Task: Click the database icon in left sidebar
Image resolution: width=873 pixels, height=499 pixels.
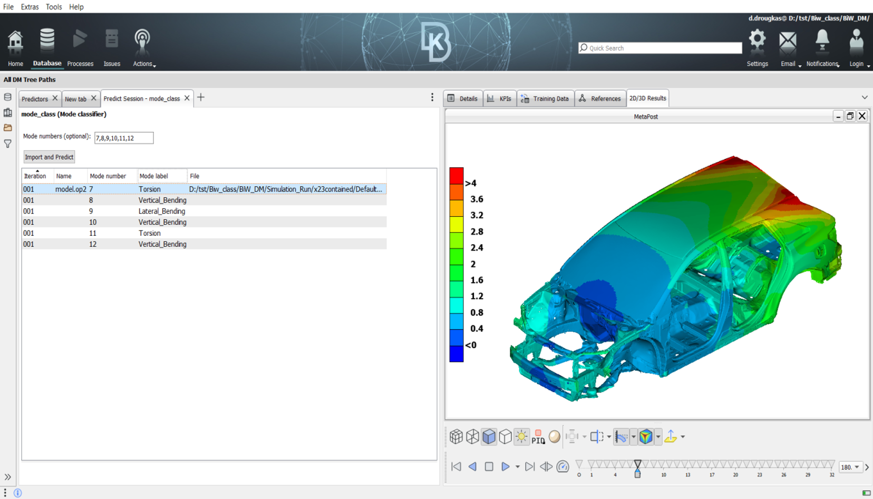Action: 7,97
